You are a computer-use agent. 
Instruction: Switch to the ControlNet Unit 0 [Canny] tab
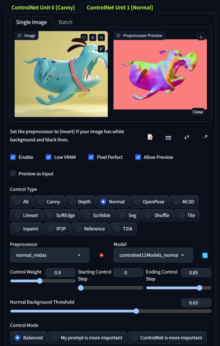click(43, 7)
